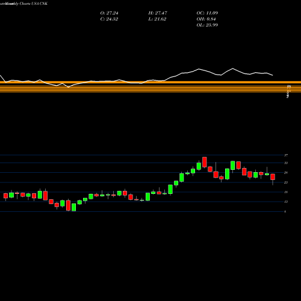
Task: Select the close value 'C: 24.52'
Action: coord(109,19)
